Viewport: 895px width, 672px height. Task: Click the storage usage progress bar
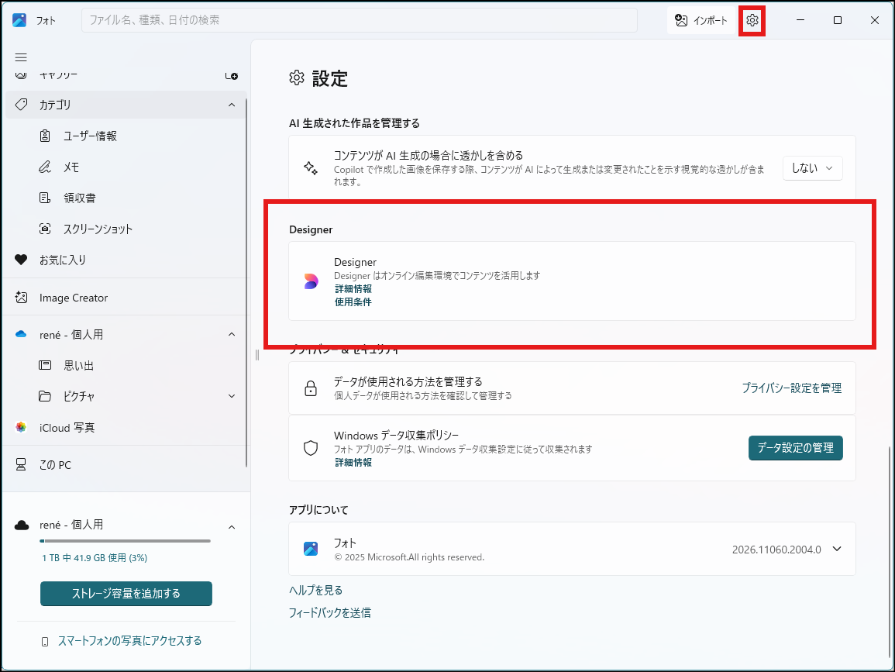[125, 541]
